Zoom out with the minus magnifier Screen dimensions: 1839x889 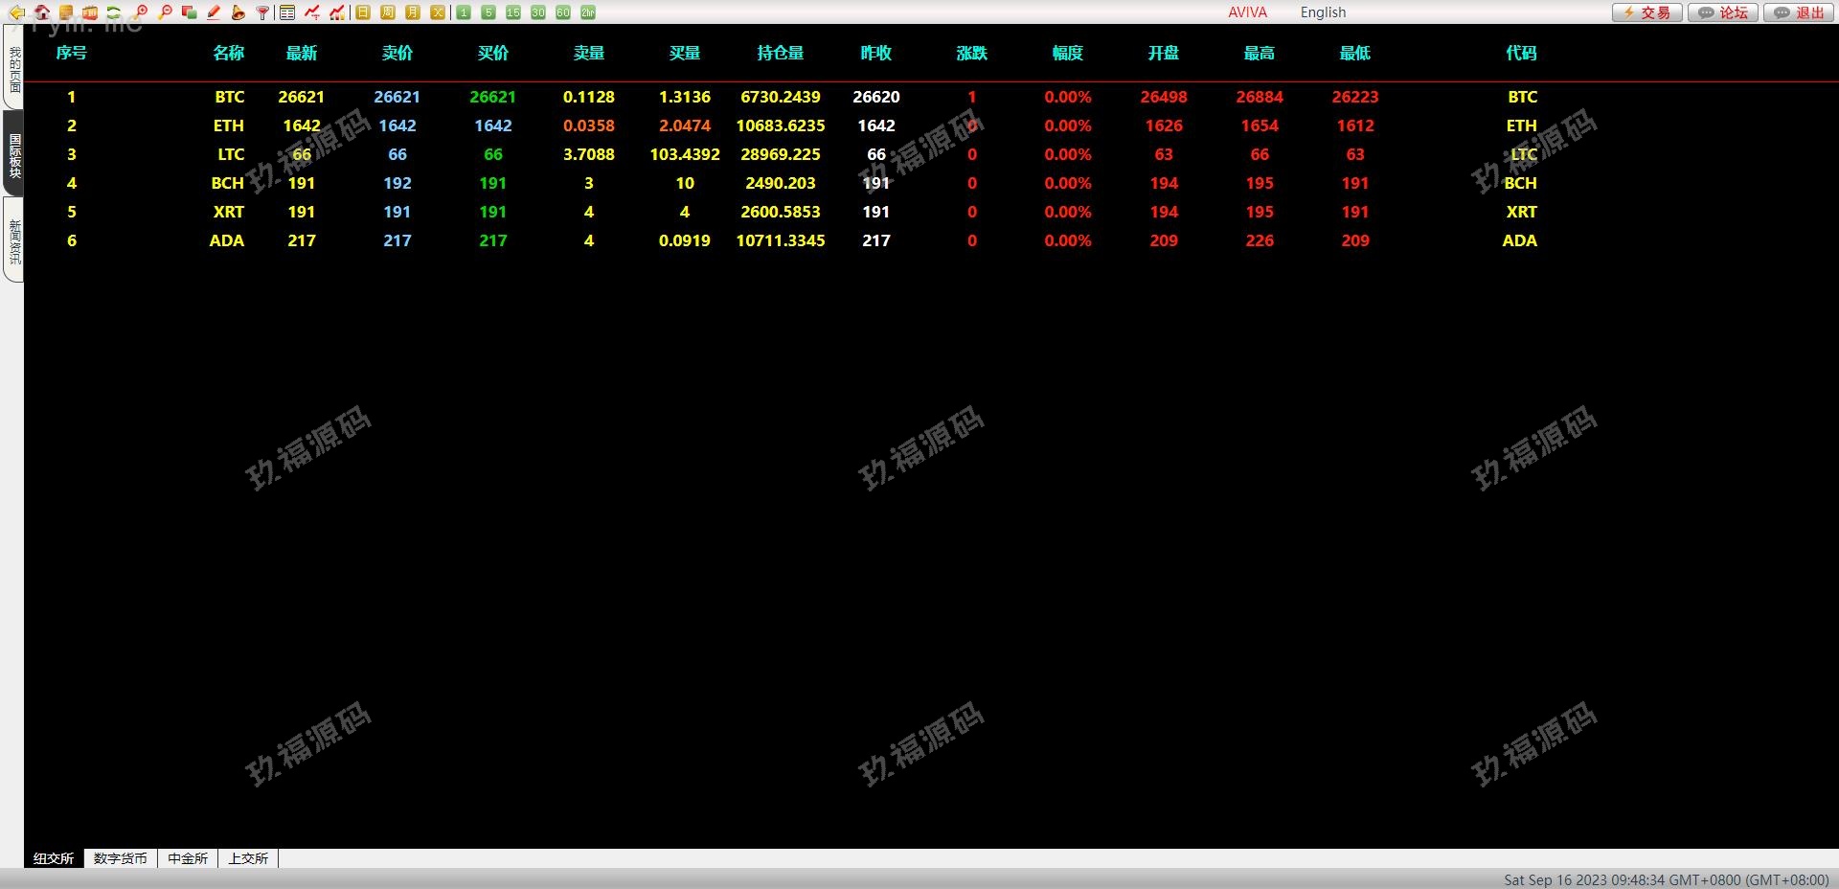point(165,12)
